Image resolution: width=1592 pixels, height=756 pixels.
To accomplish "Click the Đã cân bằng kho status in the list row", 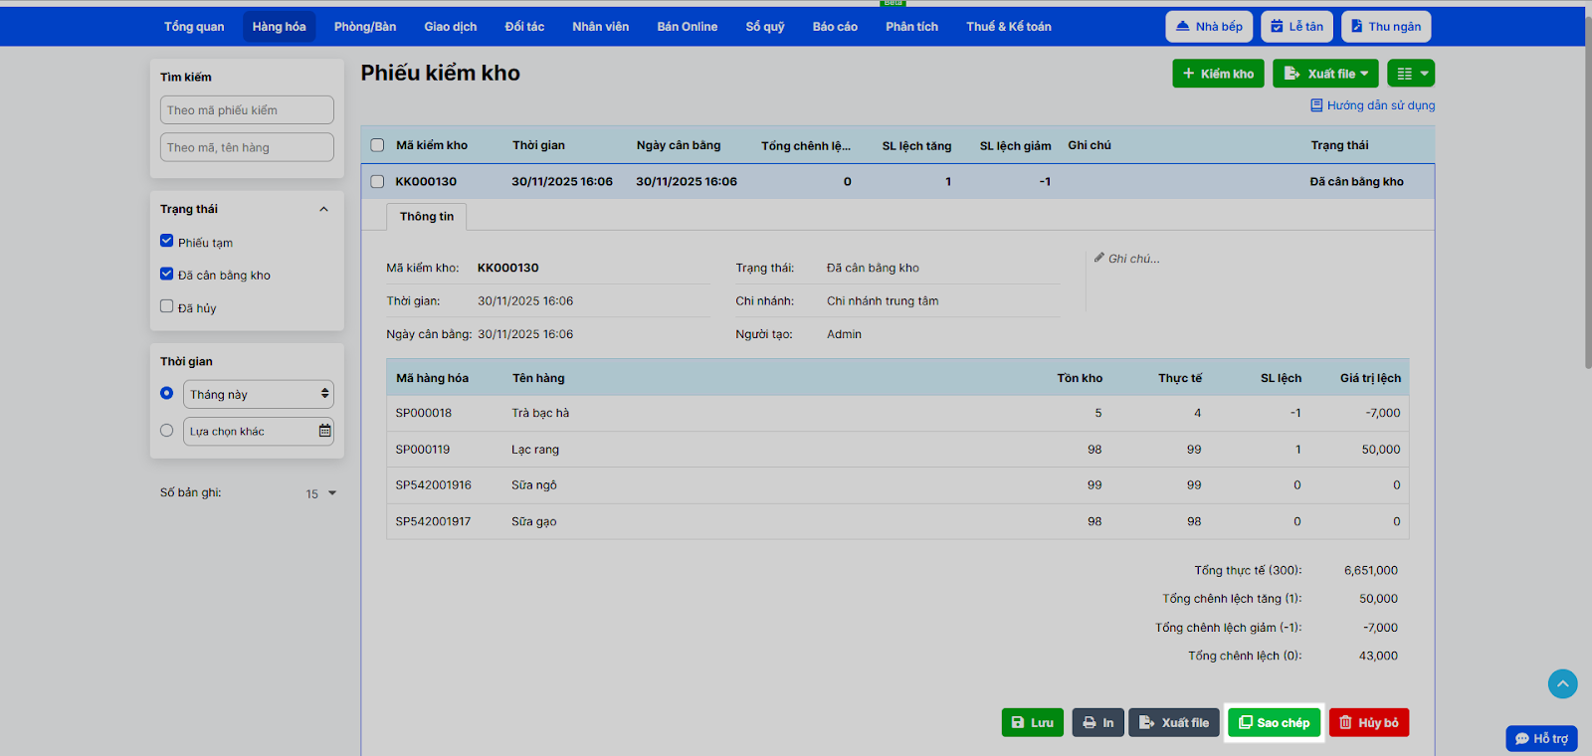I will pos(1357,182).
